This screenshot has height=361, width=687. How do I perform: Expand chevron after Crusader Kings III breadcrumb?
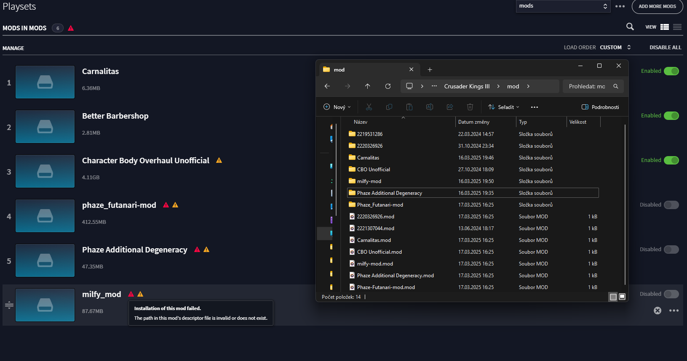pos(498,86)
